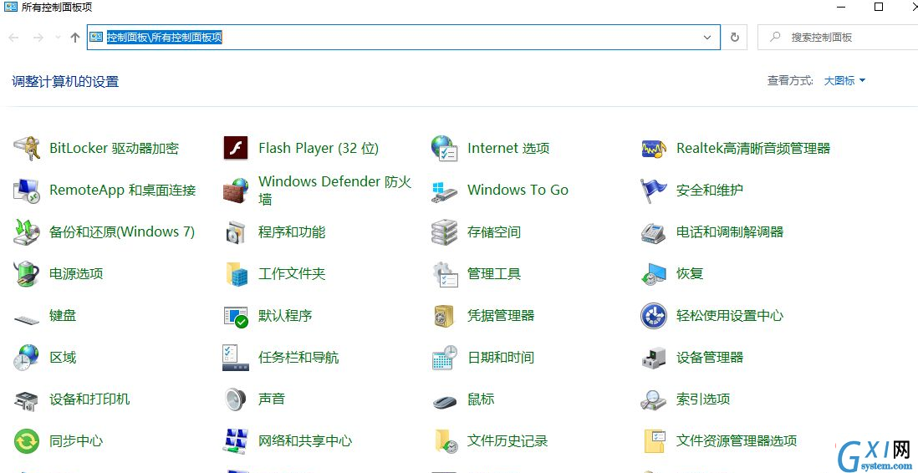Click the 设备管理器 text link

pos(710,358)
